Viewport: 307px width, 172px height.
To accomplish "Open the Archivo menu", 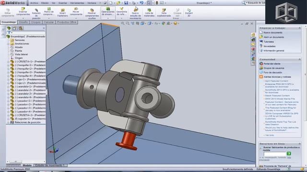I will [34, 3].
